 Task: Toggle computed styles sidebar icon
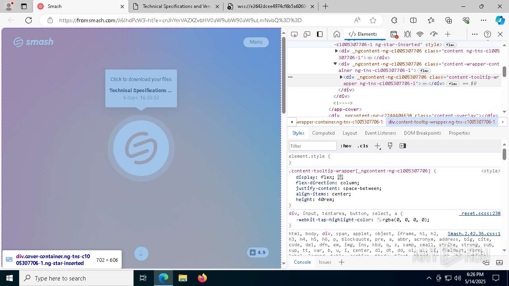403,146
